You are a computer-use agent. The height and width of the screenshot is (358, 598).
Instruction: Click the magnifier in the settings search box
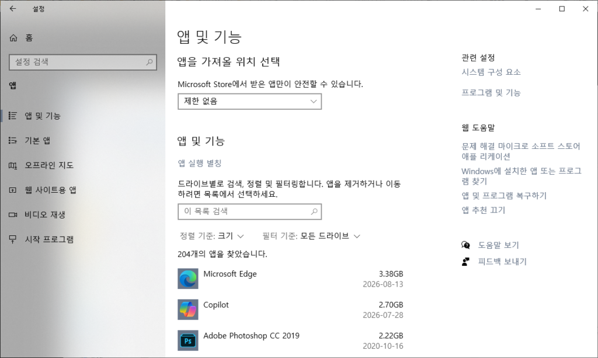click(x=149, y=62)
